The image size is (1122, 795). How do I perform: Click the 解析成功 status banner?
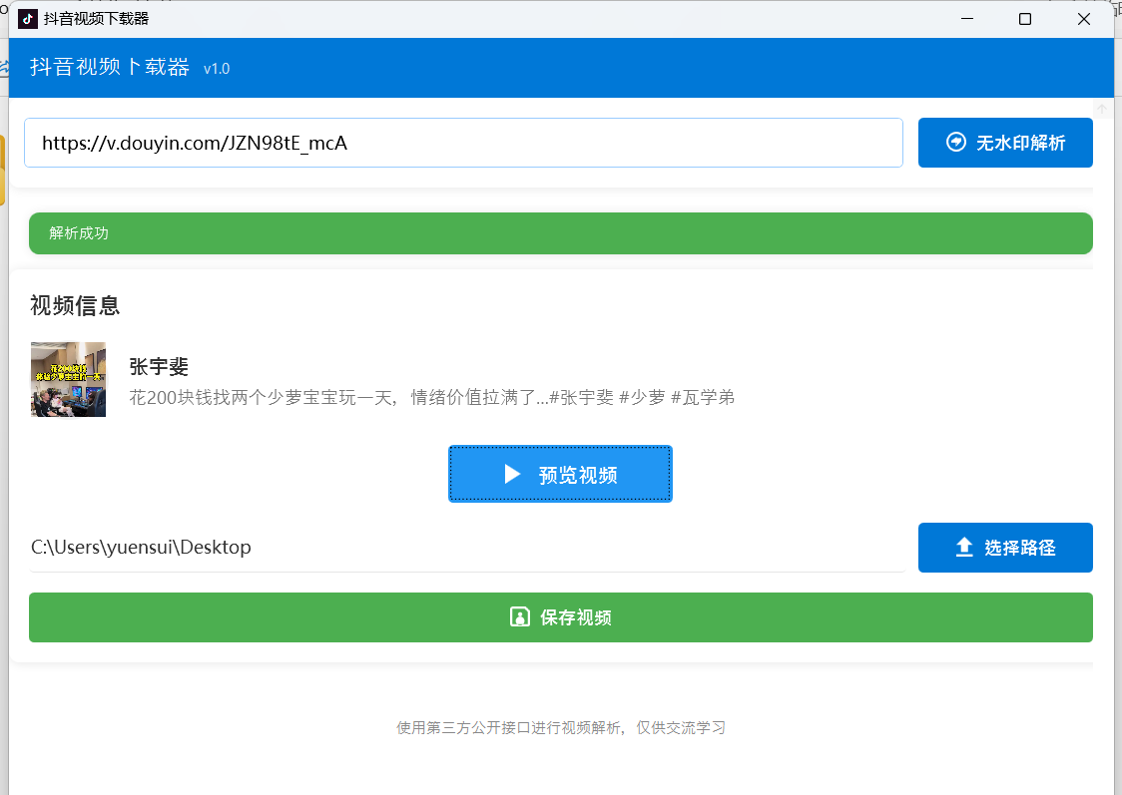(x=560, y=233)
